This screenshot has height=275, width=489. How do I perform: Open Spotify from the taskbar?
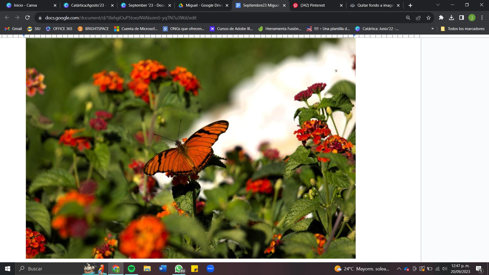click(131, 269)
